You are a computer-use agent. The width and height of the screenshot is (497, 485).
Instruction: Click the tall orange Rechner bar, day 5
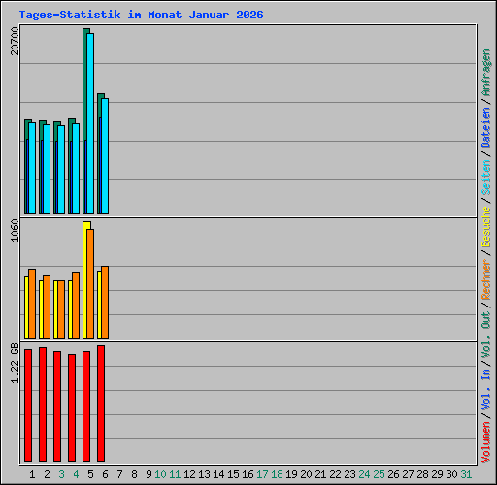[90, 284]
